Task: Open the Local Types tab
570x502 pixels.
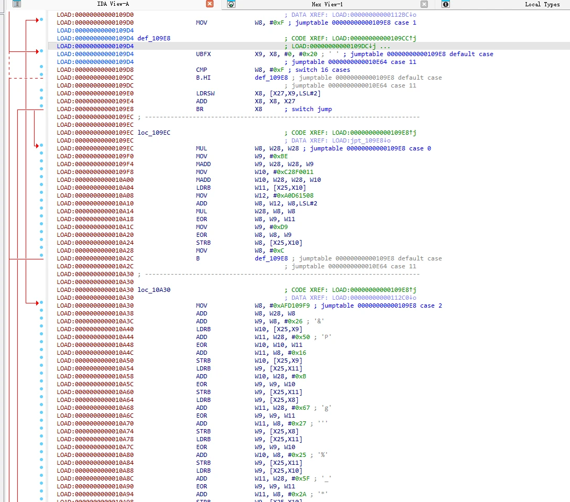Action: 542,4
